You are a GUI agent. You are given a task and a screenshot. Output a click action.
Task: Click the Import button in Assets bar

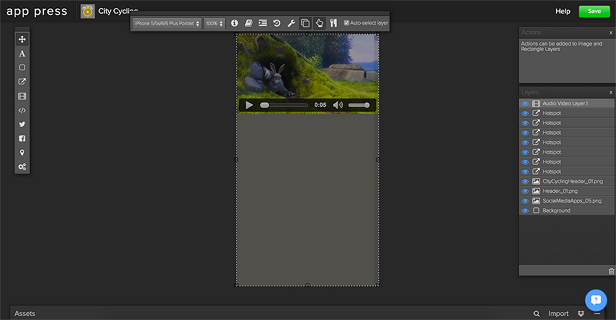pos(558,313)
